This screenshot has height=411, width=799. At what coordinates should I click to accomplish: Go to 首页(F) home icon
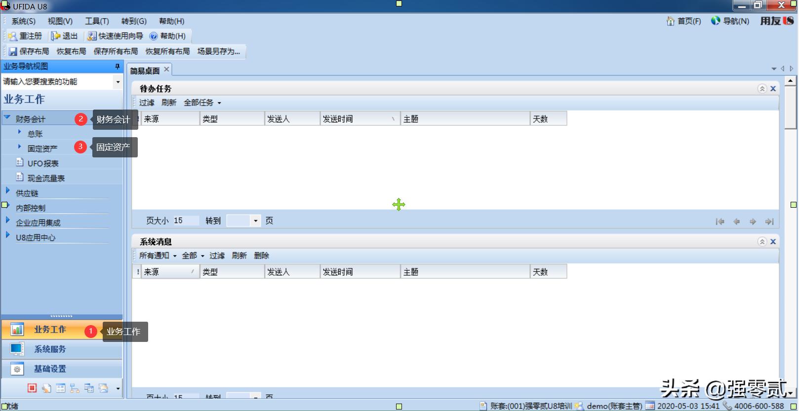coord(670,21)
